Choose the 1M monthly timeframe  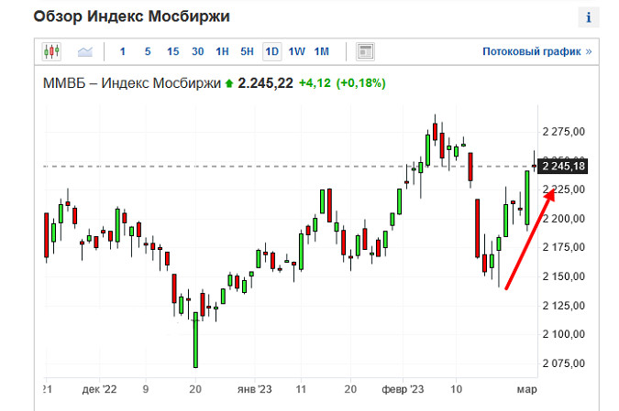click(321, 51)
